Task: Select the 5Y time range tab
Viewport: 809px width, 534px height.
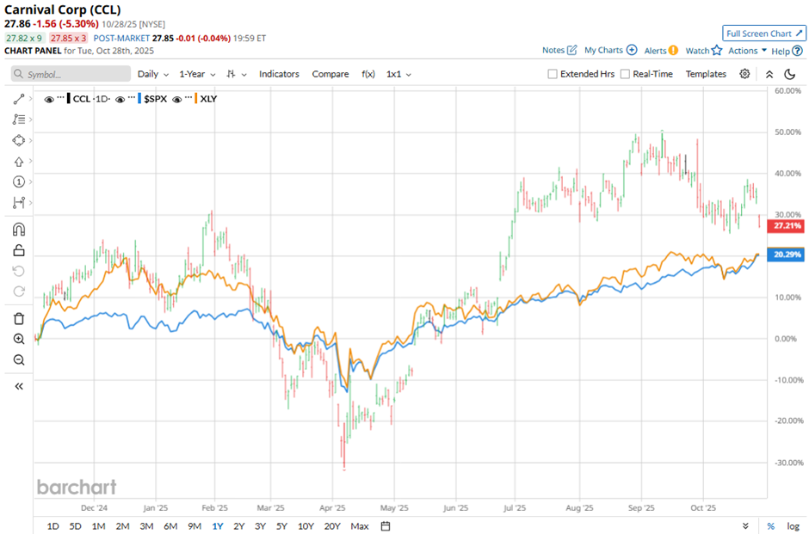Action: click(x=283, y=525)
